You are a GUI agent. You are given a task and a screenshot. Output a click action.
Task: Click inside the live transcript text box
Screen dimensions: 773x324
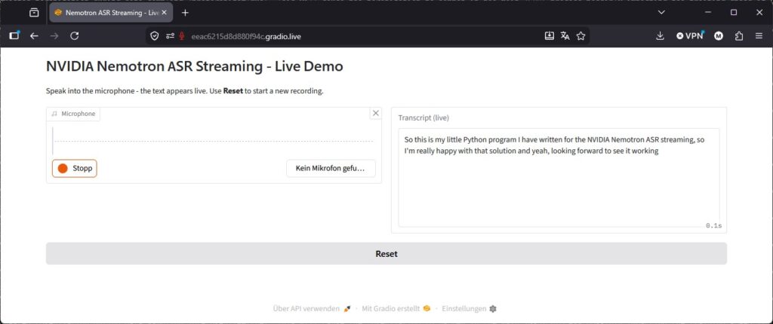[559, 178]
